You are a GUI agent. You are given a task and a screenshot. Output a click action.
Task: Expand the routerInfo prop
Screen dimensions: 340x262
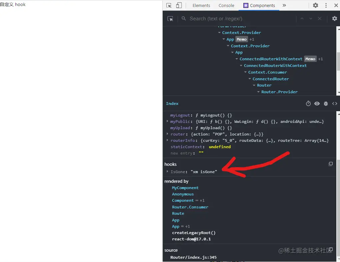pyautogui.click(x=167, y=140)
